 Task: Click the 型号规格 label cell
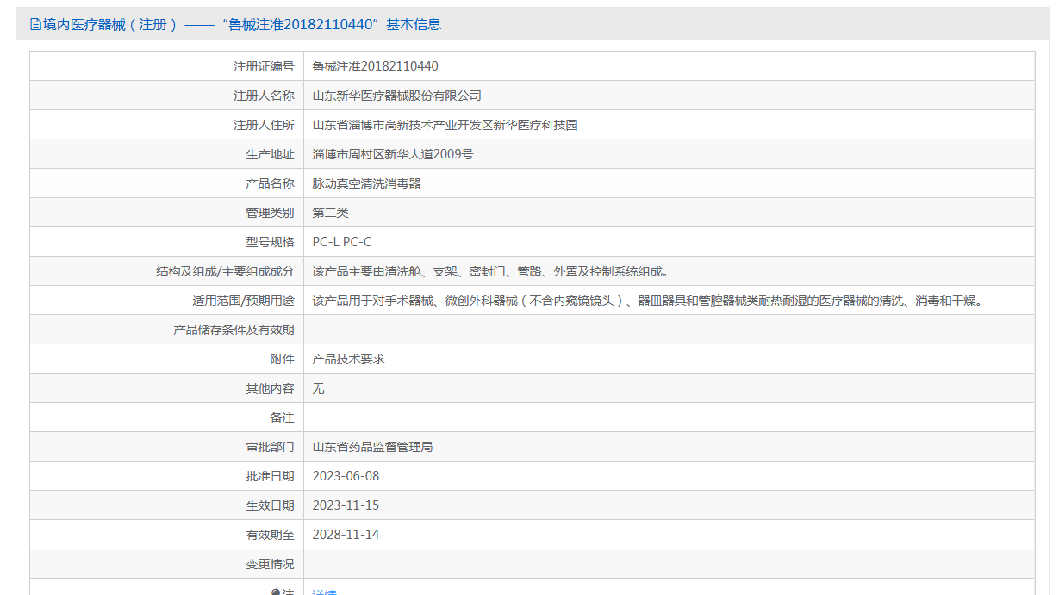(167, 242)
